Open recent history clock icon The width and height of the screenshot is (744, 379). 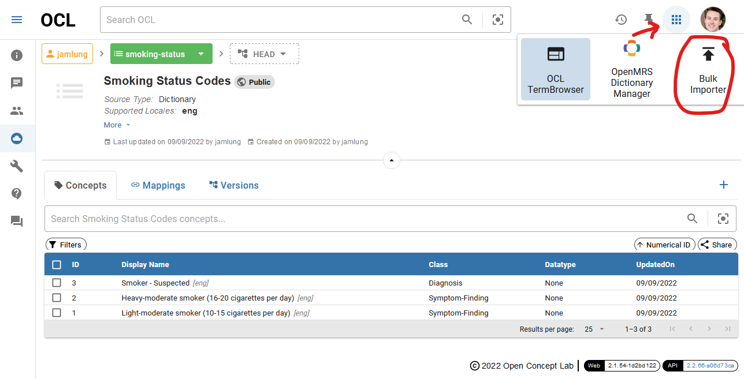point(621,20)
